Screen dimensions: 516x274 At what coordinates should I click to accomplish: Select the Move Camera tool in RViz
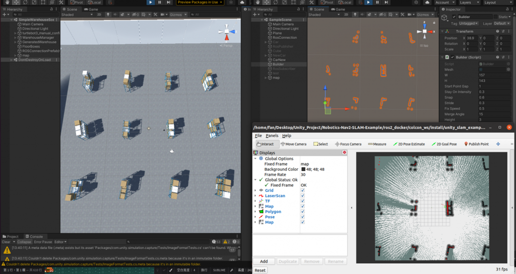pyautogui.click(x=293, y=144)
